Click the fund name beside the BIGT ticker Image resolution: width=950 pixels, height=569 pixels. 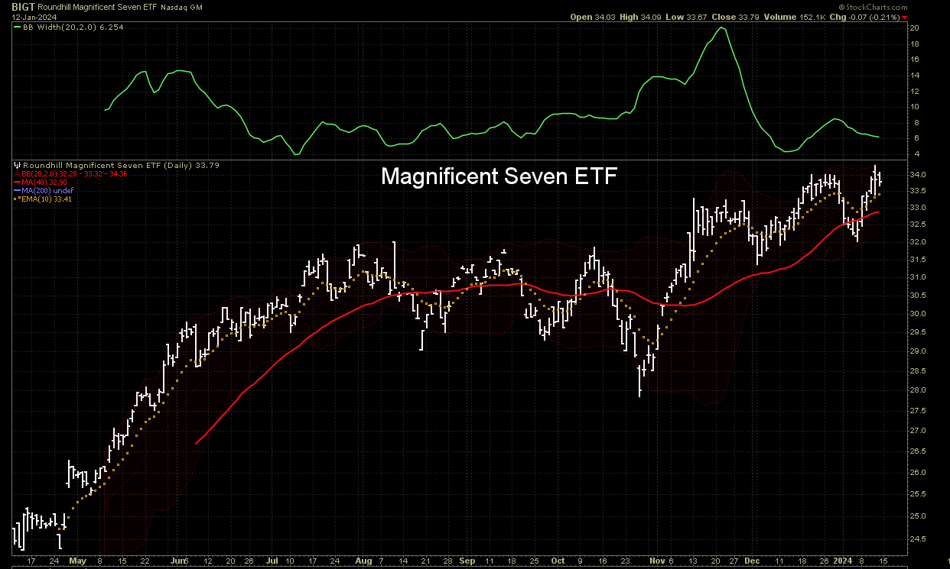pos(99,6)
